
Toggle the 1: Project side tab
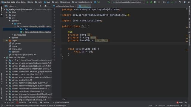tap(1, 10)
